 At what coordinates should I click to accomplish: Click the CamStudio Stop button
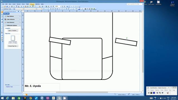point(154,93)
